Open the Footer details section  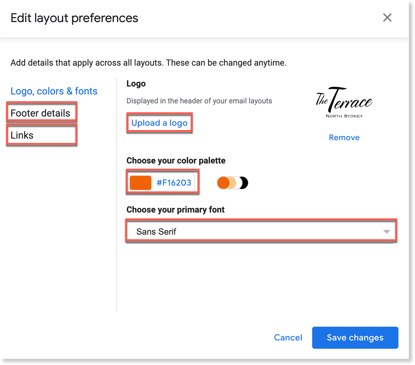[x=40, y=113]
